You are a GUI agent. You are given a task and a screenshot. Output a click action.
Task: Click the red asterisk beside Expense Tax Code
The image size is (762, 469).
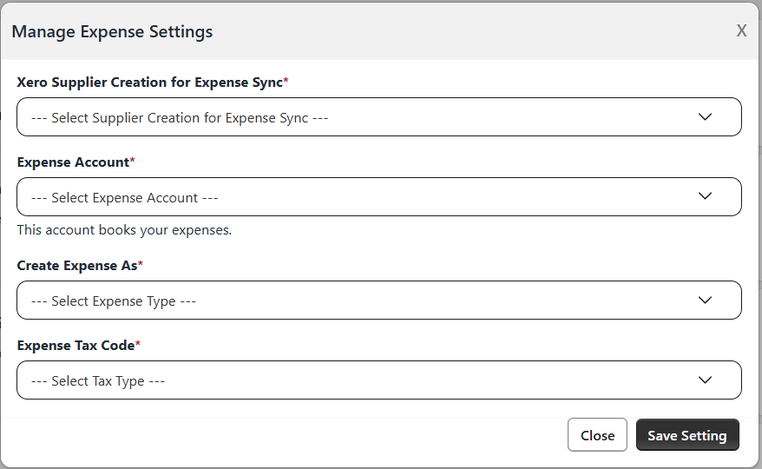(x=138, y=344)
